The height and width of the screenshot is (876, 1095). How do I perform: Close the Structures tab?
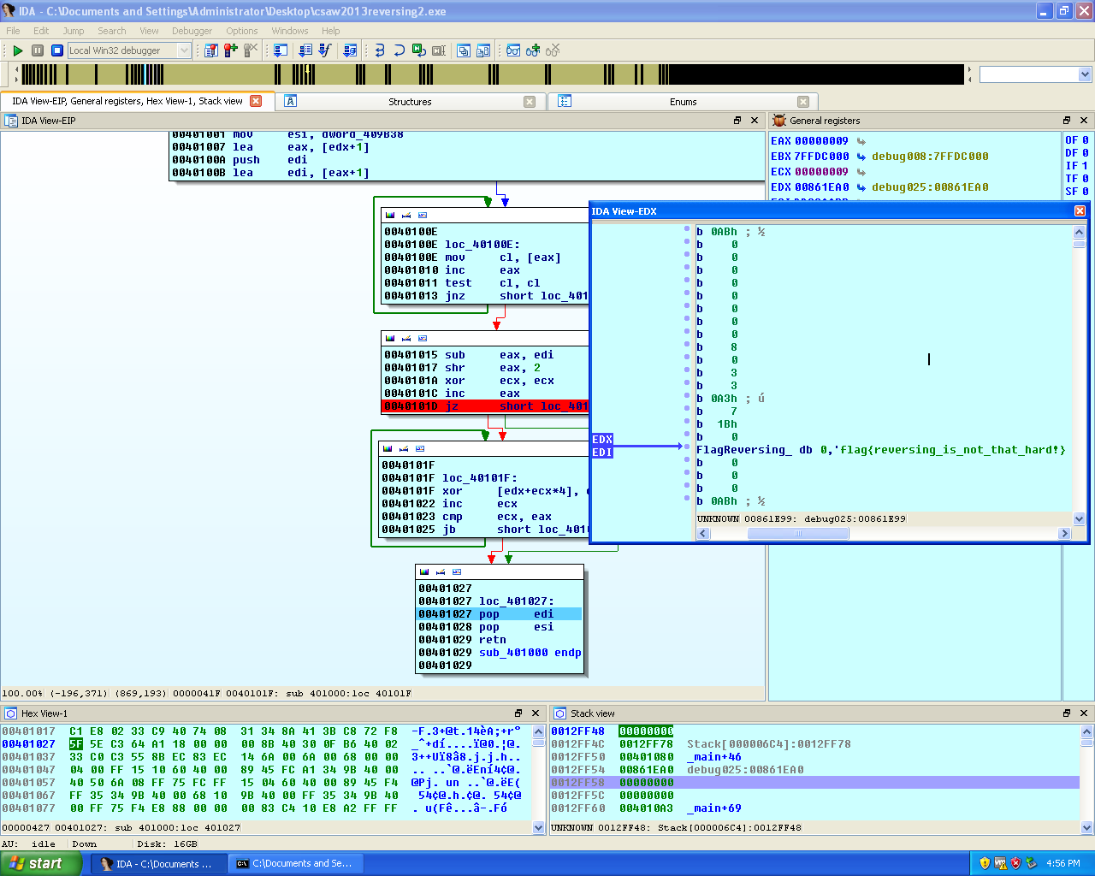pos(530,102)
